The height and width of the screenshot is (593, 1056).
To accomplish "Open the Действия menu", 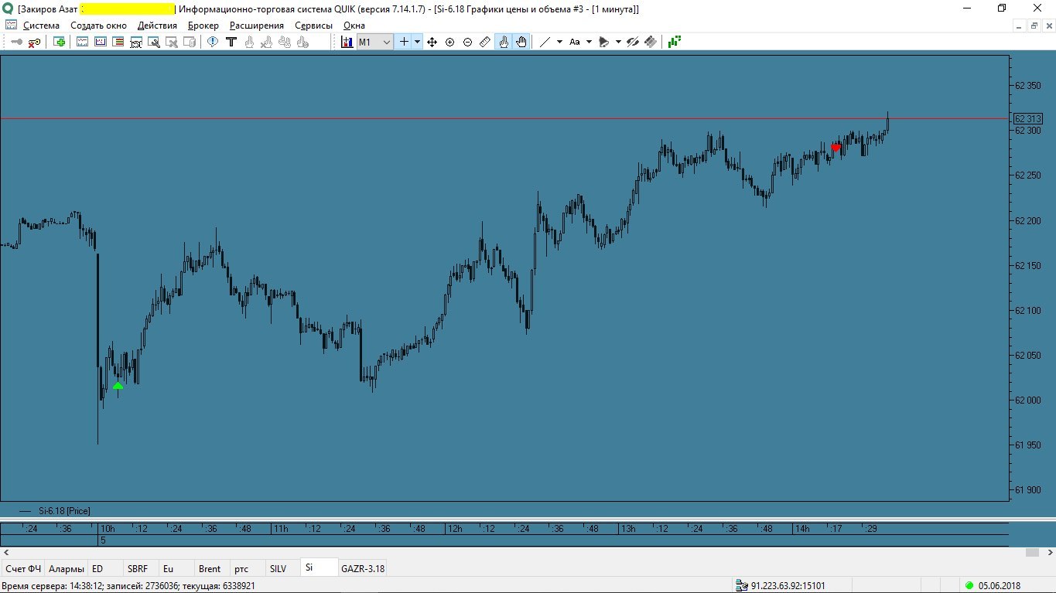I will (157, 26).
